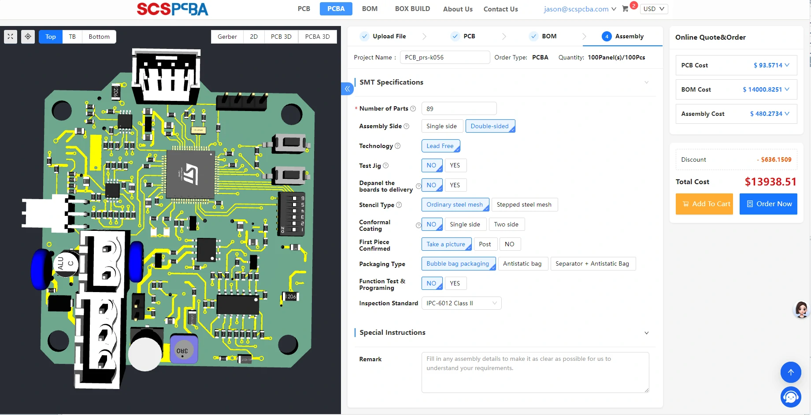Click the live chat bubble icon
Screen dimensions: 811x415
790,397
